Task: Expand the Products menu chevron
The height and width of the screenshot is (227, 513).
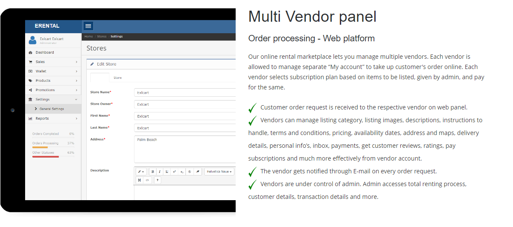Action: tap(77, 80)
